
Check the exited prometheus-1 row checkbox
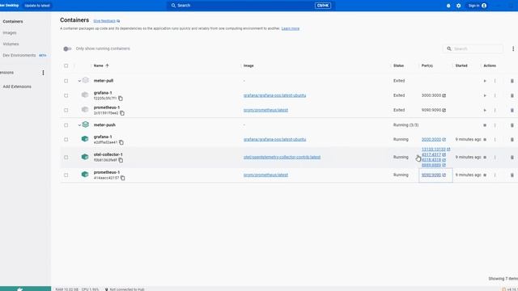[66, 110]
